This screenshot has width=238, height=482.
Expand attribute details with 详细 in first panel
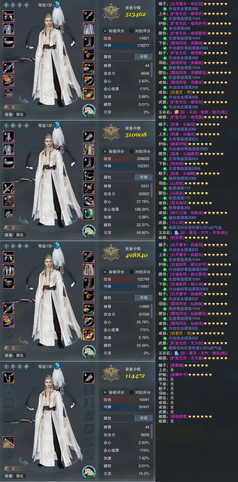tap(144, 57)
